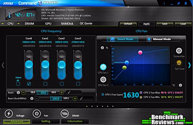The width and height of the screenshot is (193, 125).
Task: Click the info icon beside the °C axis
Action: 180,85
